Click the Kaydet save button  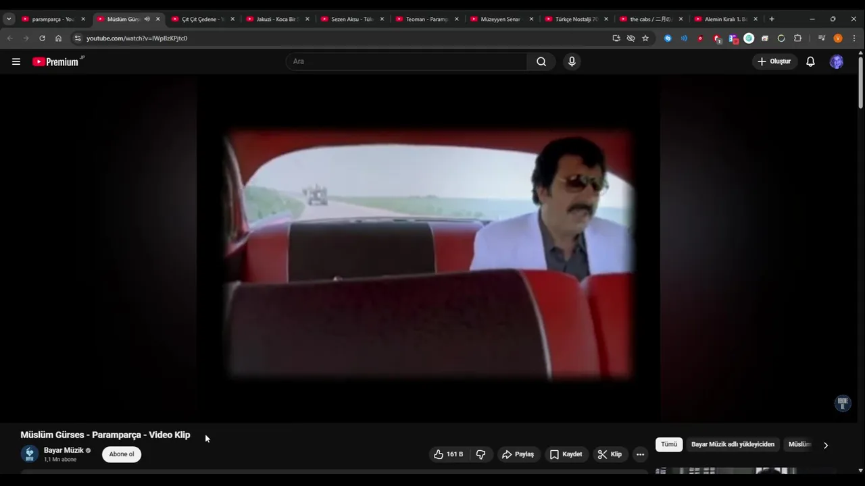pyautogui.click(x=566, y=454)
